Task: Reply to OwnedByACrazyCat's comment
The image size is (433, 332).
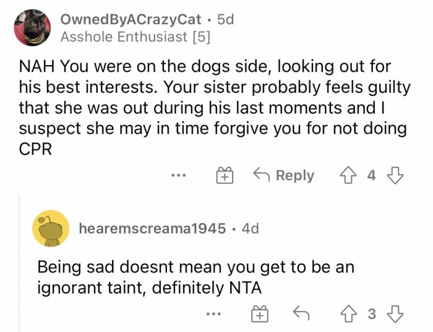Action: pyautogui.click(x=284, y=175)
